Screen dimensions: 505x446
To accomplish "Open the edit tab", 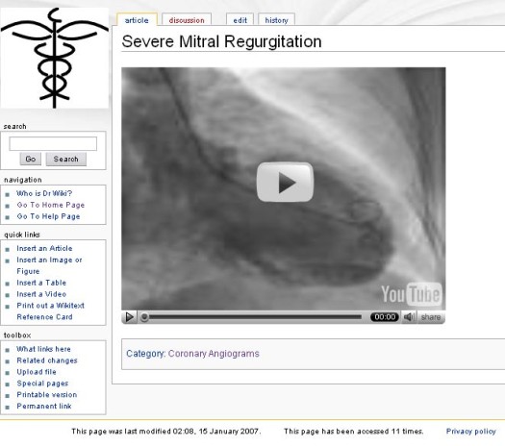I will [240, 20].
